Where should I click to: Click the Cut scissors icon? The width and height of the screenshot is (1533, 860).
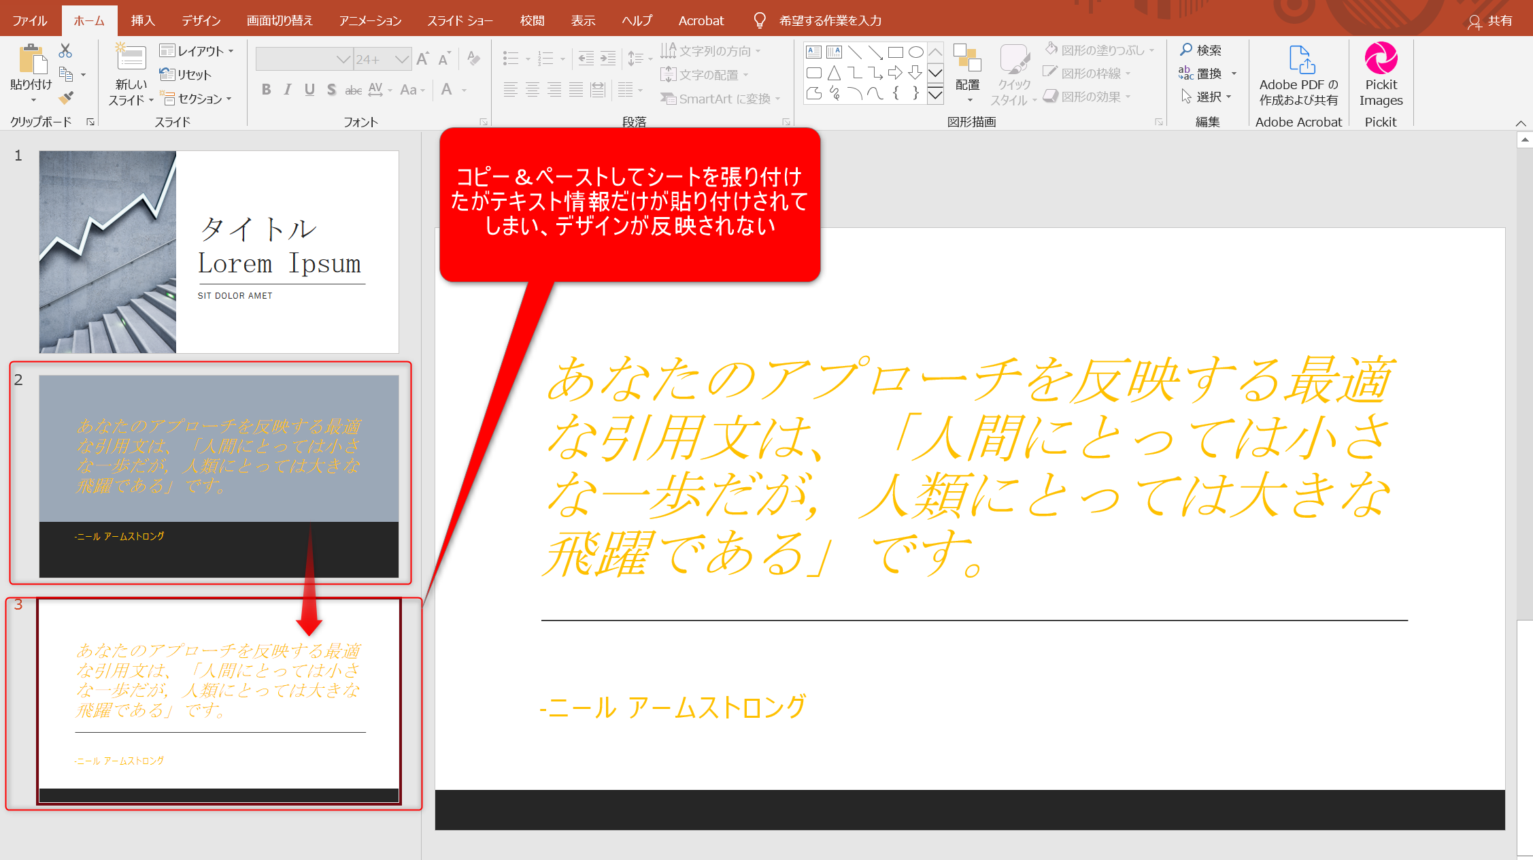click(65, 51)
